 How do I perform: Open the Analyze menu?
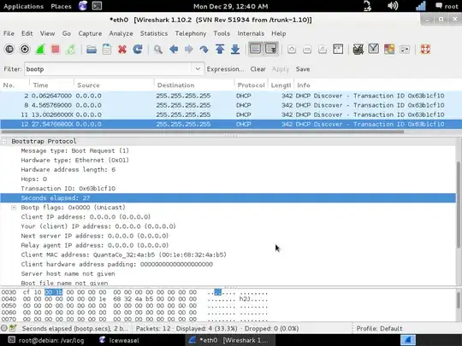pyautogui.click(x=121, y=33)
